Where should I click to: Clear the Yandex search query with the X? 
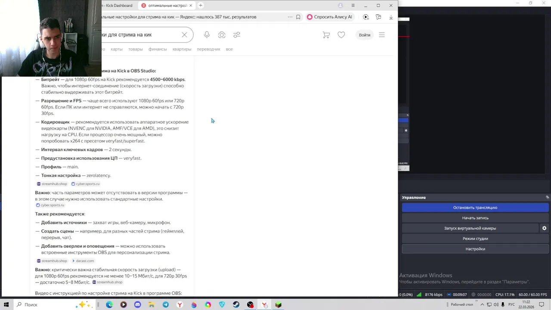pyautogui.click(x=184, y=35)
